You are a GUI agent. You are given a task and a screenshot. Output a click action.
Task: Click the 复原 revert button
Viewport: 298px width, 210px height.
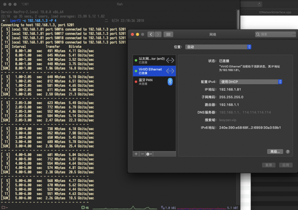coord(268,165)
